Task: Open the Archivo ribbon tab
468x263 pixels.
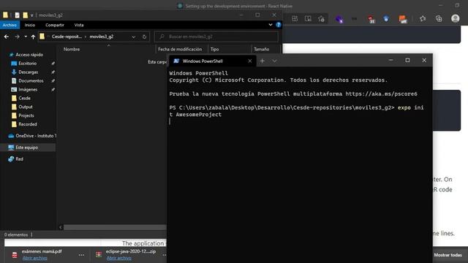Action: (10, 25)
